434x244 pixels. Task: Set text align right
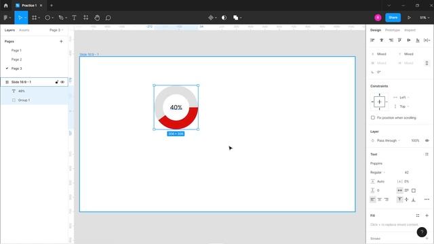[x=387, y=199]
